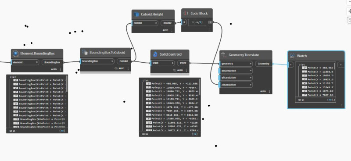The height and width of the screenshot is (161, 351).
Task: Click the Code Block bracket icon
Action: click(x=186, y=13)
